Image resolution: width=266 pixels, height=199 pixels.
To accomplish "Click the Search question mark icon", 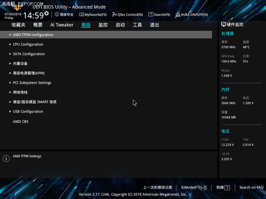I will click(x=150, y=15).
